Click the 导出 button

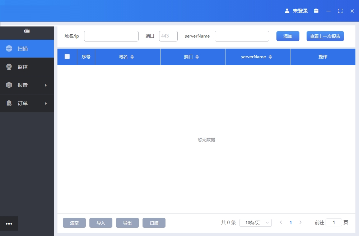point(127,223)
